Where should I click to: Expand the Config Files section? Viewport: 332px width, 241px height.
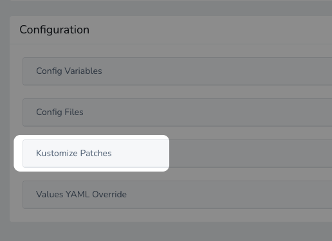(178, 112)
